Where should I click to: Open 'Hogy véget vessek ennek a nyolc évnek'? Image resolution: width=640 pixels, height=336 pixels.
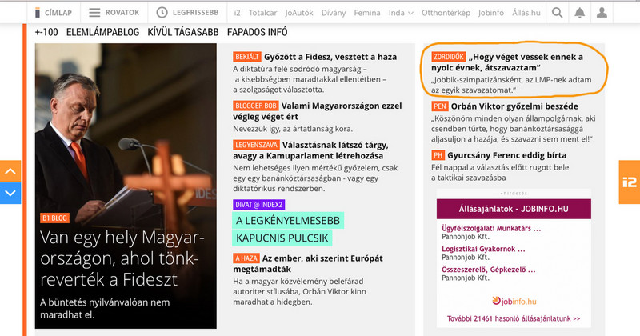click(x=507, y=62)
